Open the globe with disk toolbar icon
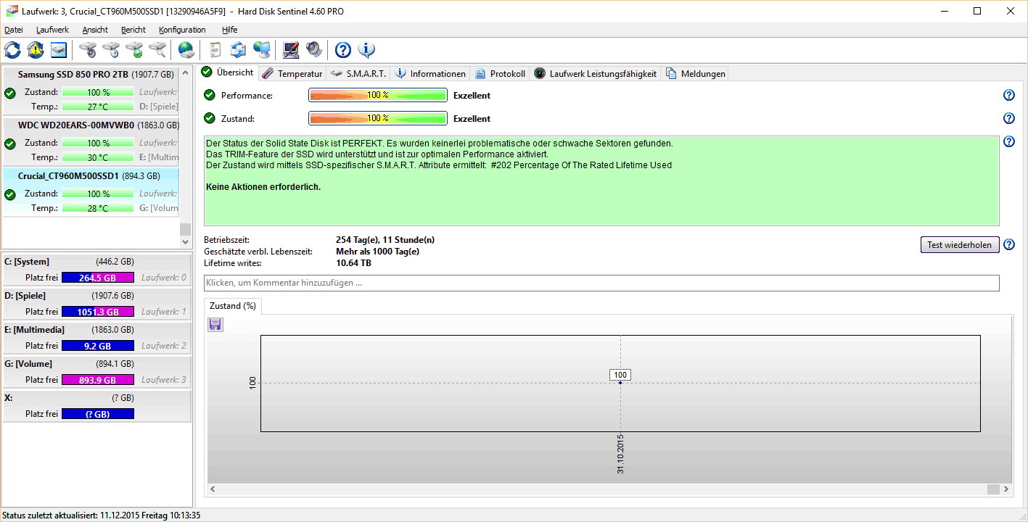Screen dimensions: 1028x522 pyautogui.click(x=186, y=50)
